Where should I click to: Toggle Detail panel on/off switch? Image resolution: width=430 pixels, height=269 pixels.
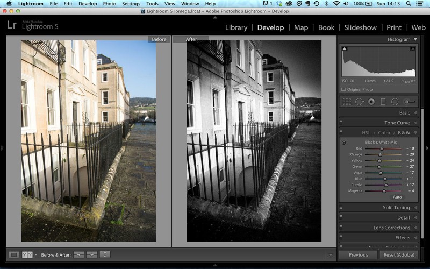341,217
